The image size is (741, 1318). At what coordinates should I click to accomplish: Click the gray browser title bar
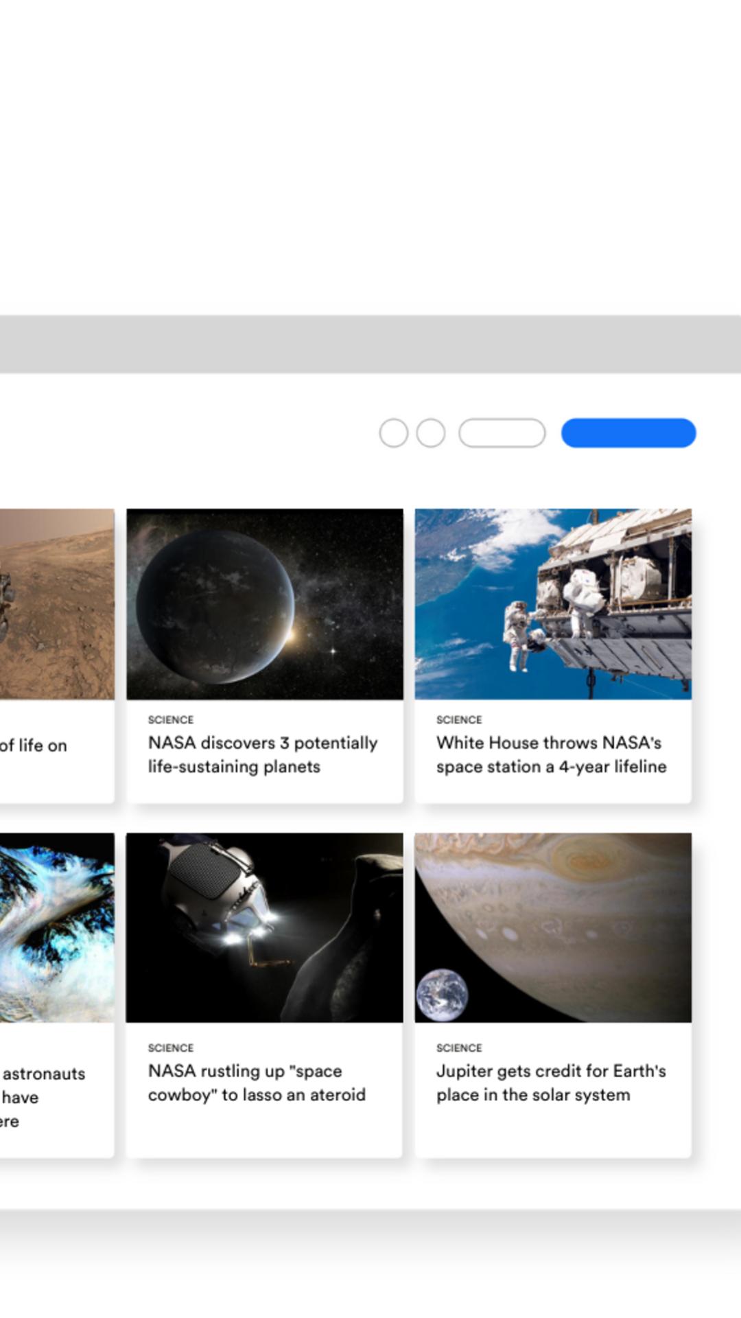[370, 344]
